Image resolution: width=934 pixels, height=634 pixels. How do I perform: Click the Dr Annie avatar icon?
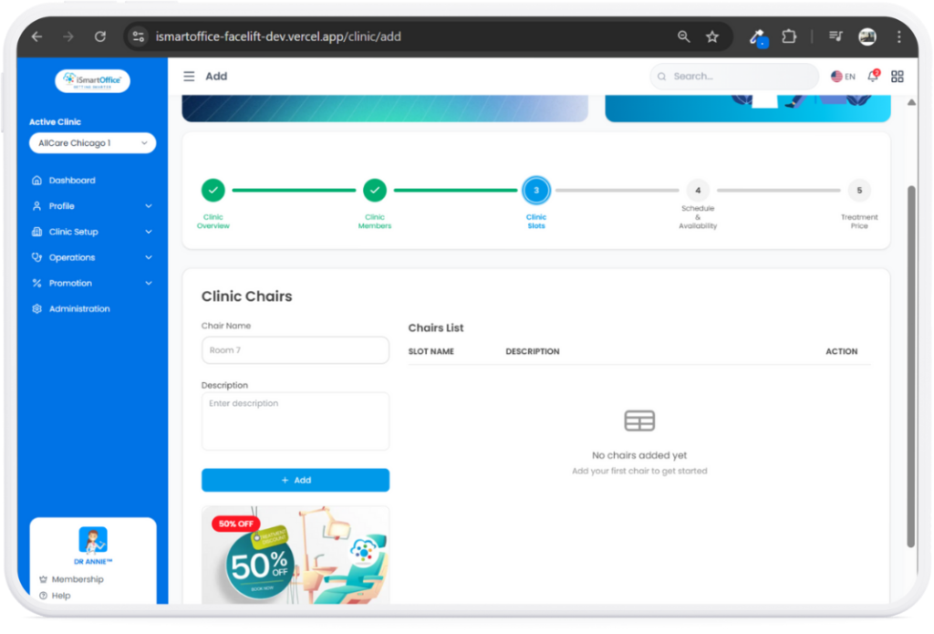pos(92,540)
